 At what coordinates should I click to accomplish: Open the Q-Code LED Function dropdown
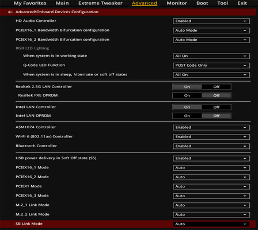[211, 66]
